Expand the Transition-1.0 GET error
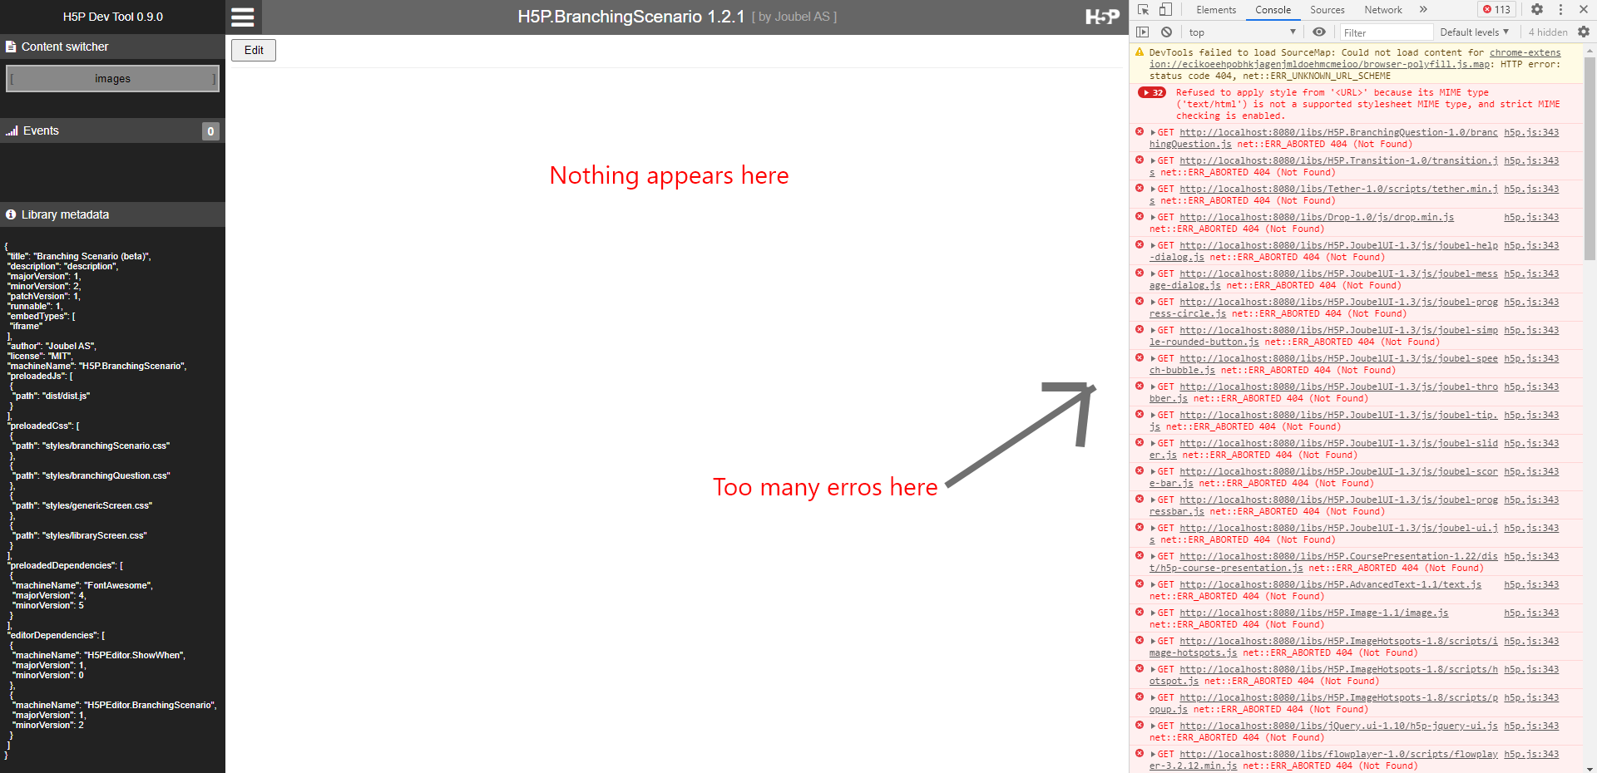The width and height of the screenshot is (1597, 773). [1154, 161]
